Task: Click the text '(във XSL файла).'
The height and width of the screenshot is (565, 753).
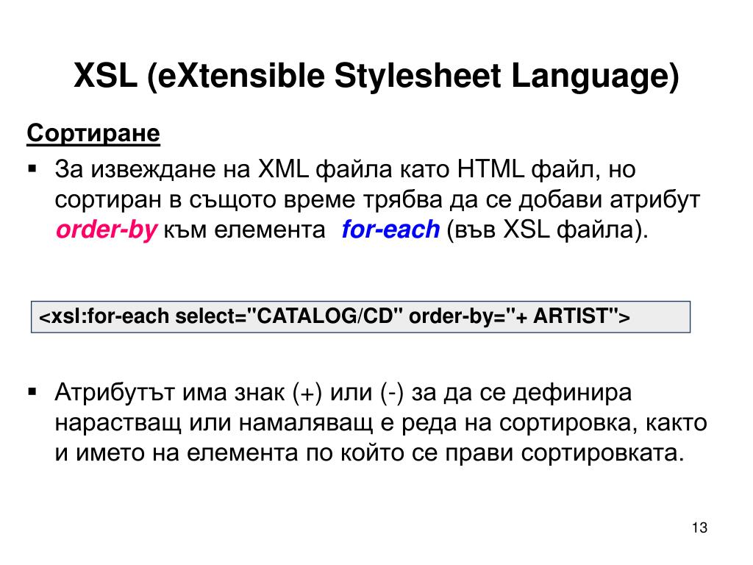Action: point(547,230)
